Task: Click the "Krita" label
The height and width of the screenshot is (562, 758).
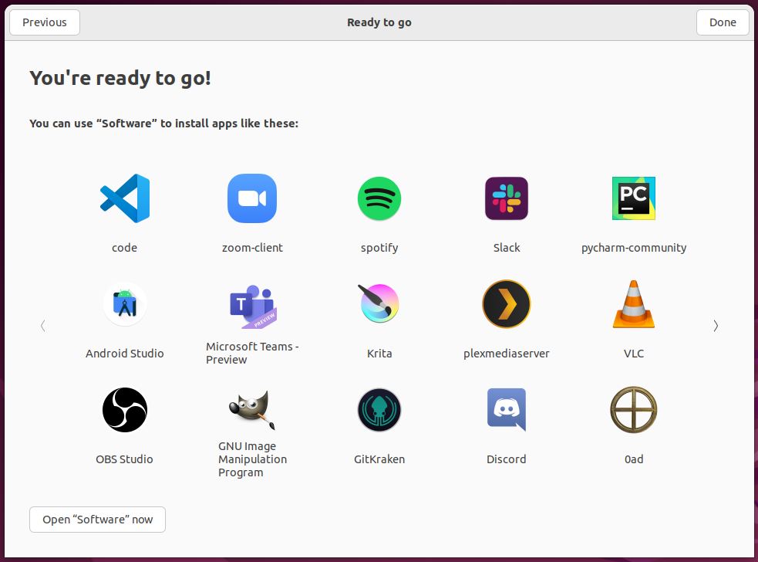Action: (x=379, y=354)
